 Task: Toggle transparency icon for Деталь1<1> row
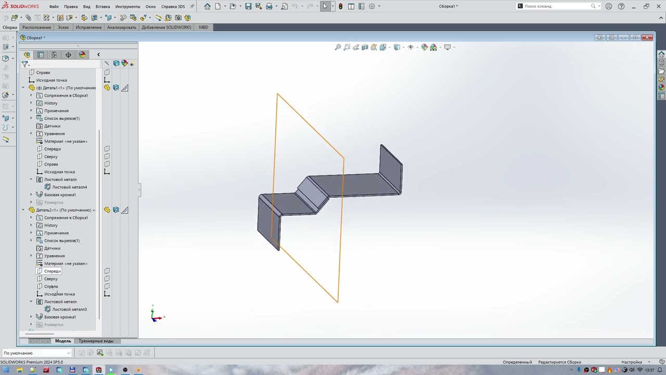coord(124,87)
